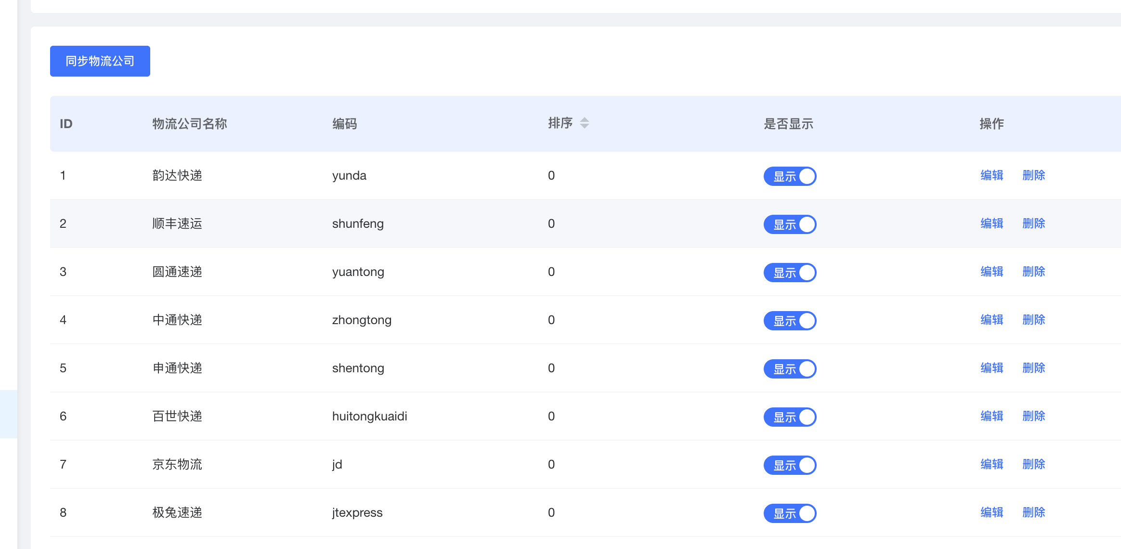The width and height of the screenshot is (1121, 549).
Task: Click the 同步物流公司 button
Action: point(100,61)
